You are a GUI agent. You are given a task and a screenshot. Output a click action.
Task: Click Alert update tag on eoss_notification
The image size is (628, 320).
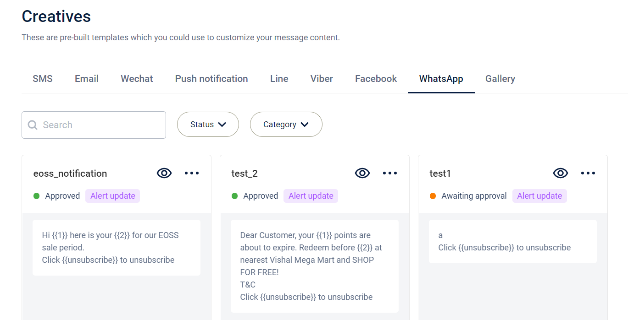coord(112,196)
